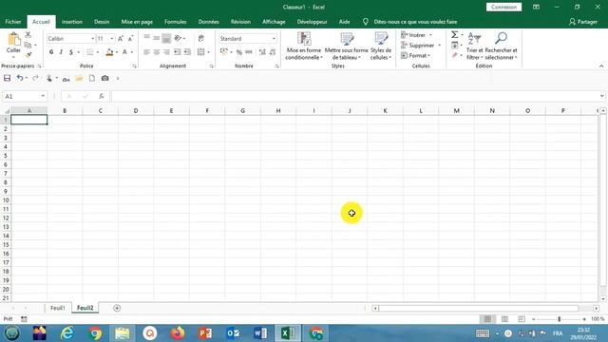
Task: Switch to the Insertion tab
Action: [72, 22]
